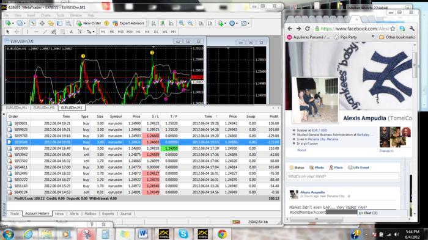Go forward in the Chrome window
This screenshot has width=428, height=240.
(298, 29)
